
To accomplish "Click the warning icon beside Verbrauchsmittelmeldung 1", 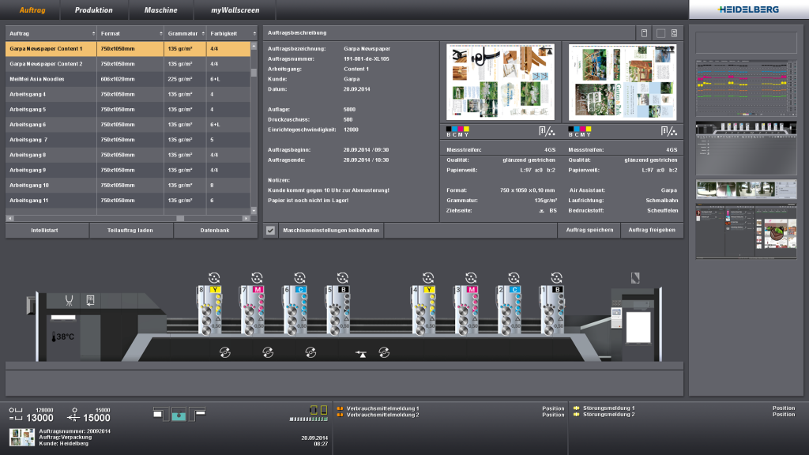I will point(340,408).
